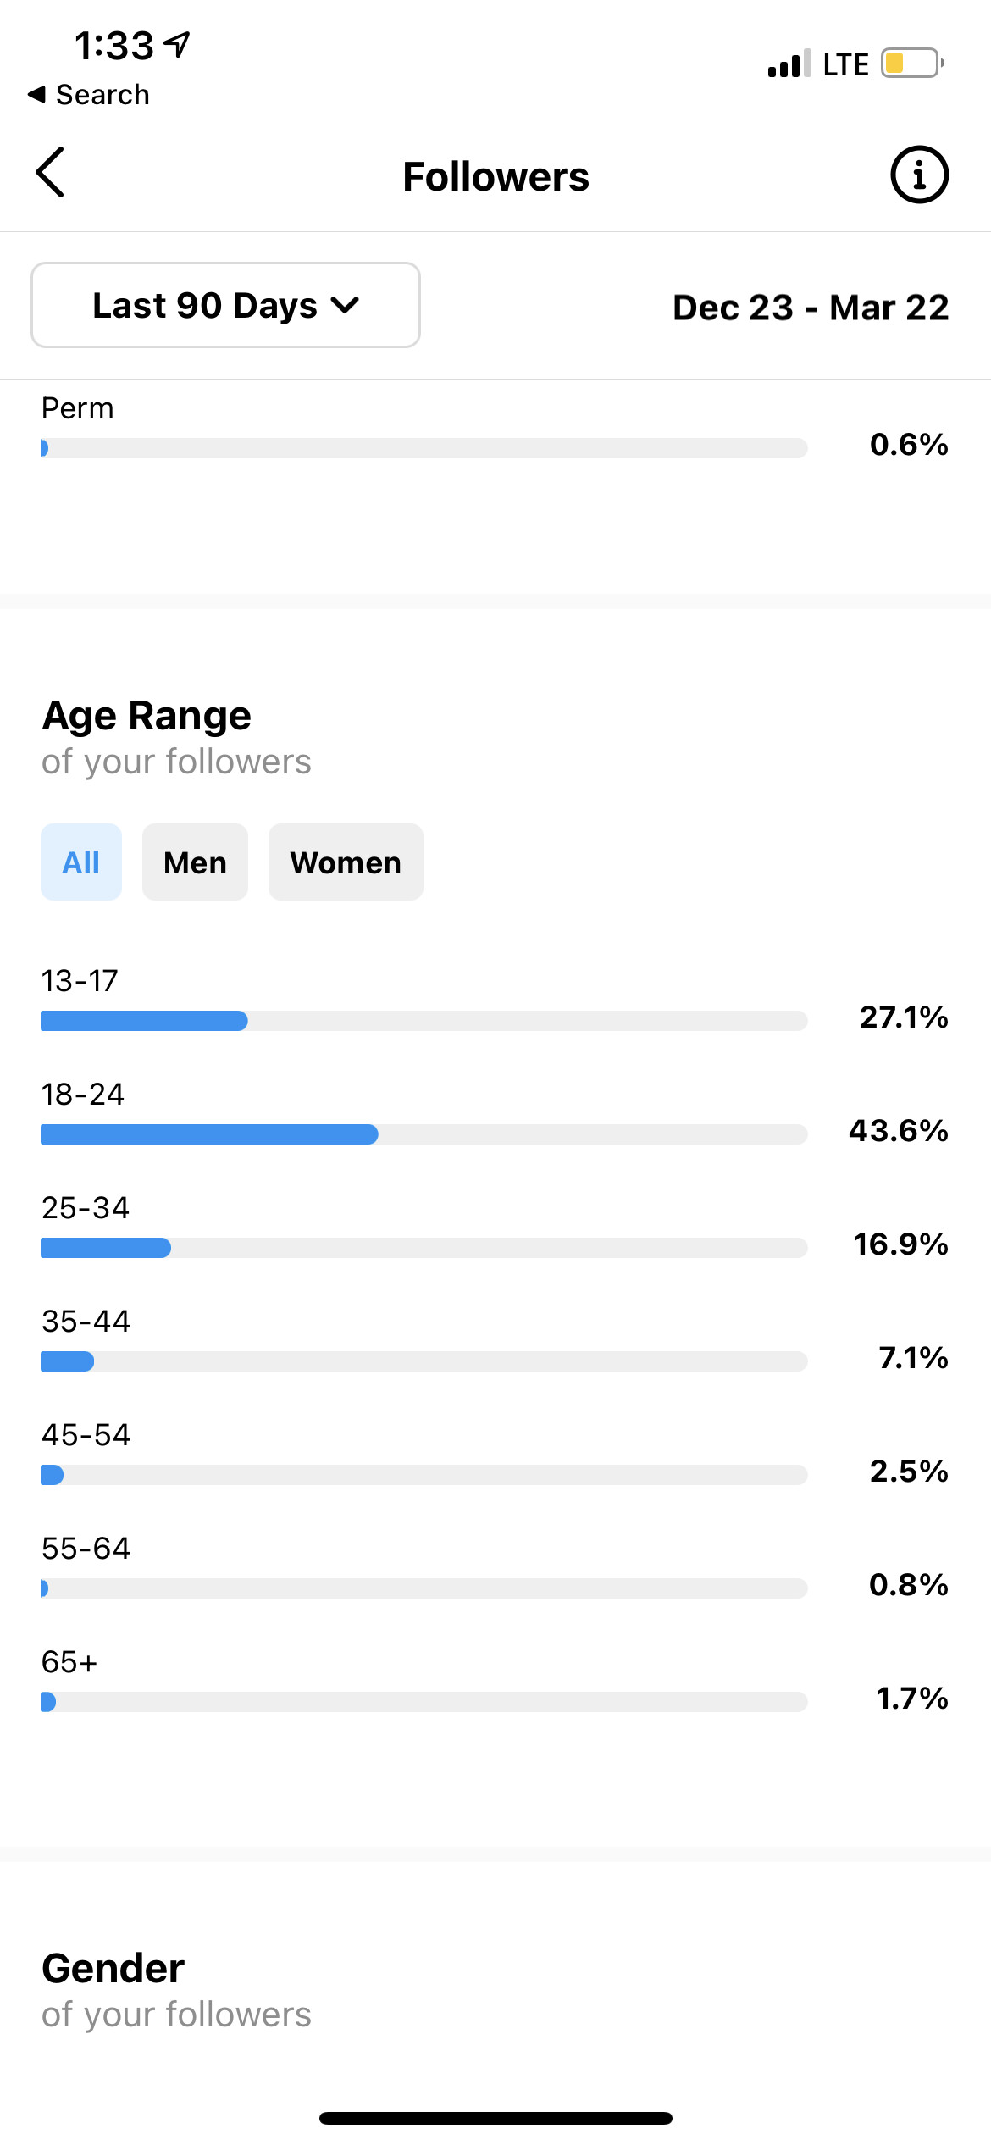Tap the home indicator bar
Image resolution: width=991 pixels, height=2145 pixels.
click(x=495, y=2118)
